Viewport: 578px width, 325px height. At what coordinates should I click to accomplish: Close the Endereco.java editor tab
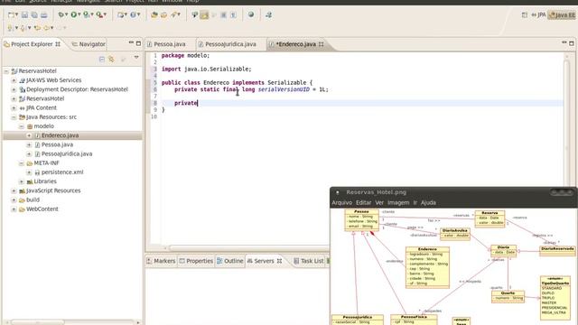point(322,44)
